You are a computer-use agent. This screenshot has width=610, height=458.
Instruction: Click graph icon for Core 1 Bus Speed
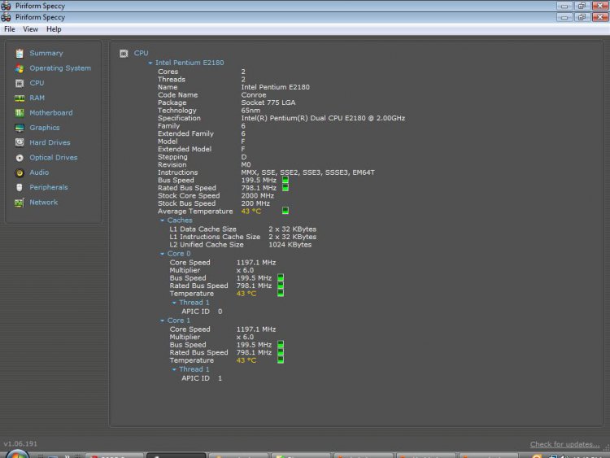(x=281, y=344)
